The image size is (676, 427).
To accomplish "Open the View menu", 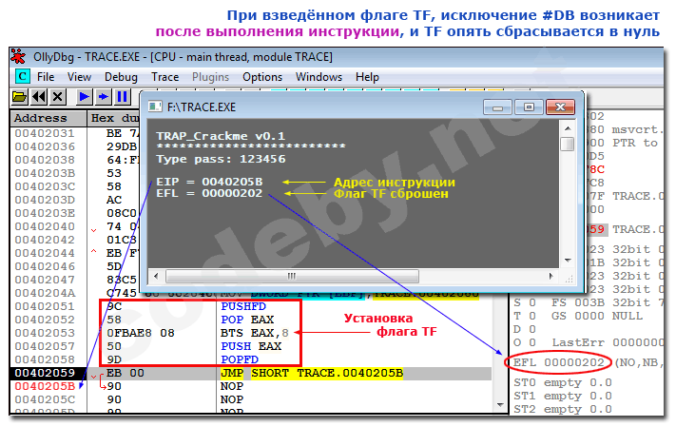I will point(79,77).
